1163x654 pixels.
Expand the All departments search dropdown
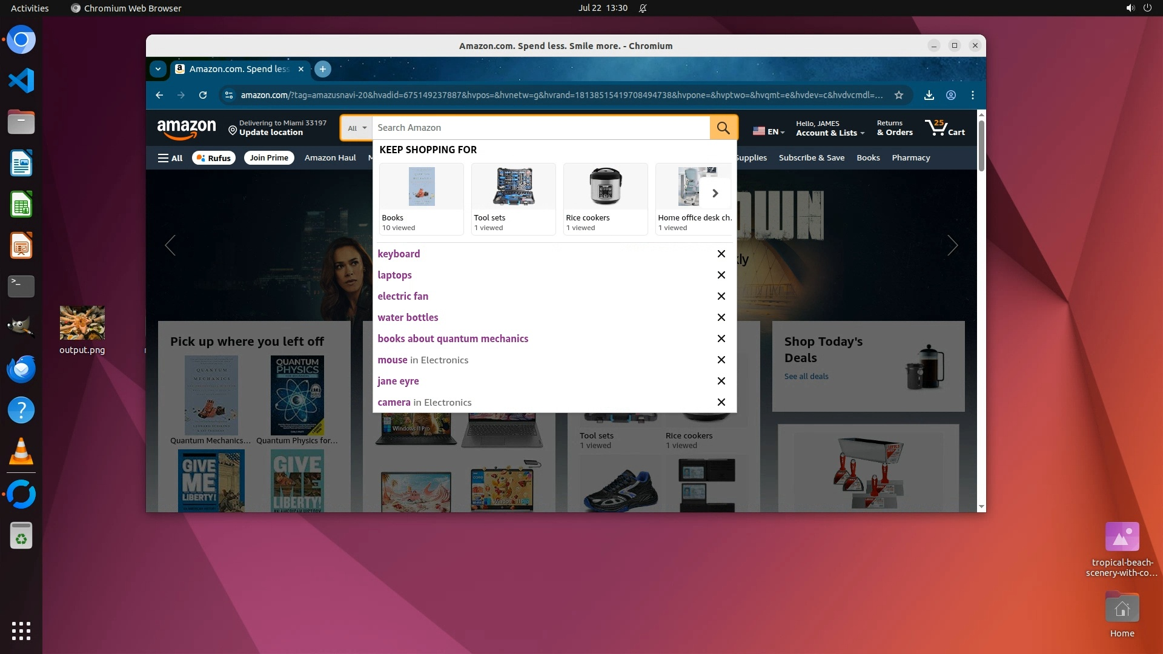pos(357,128)
